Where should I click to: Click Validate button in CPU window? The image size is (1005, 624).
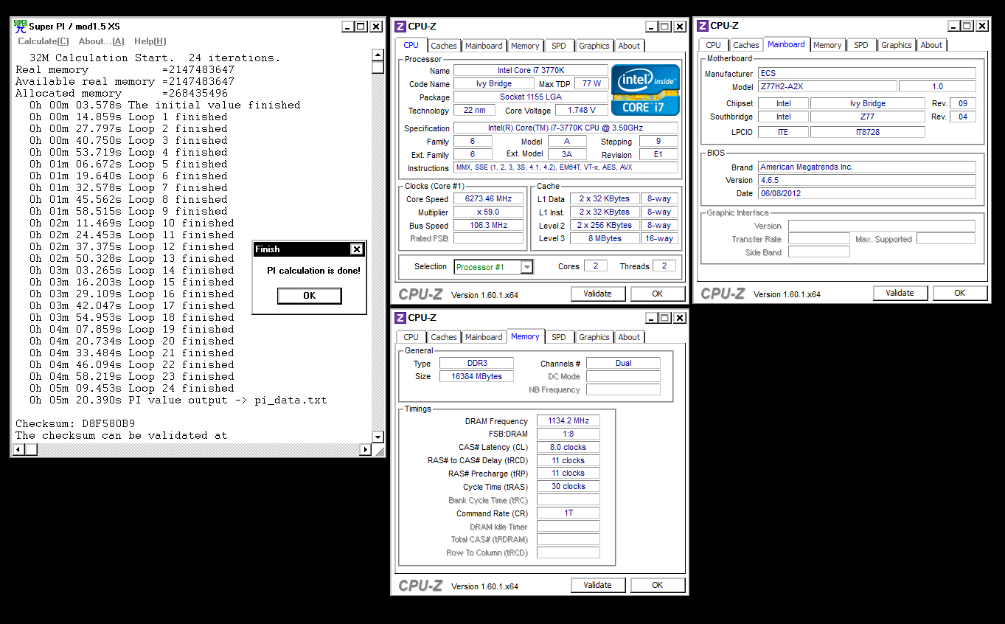597,294
